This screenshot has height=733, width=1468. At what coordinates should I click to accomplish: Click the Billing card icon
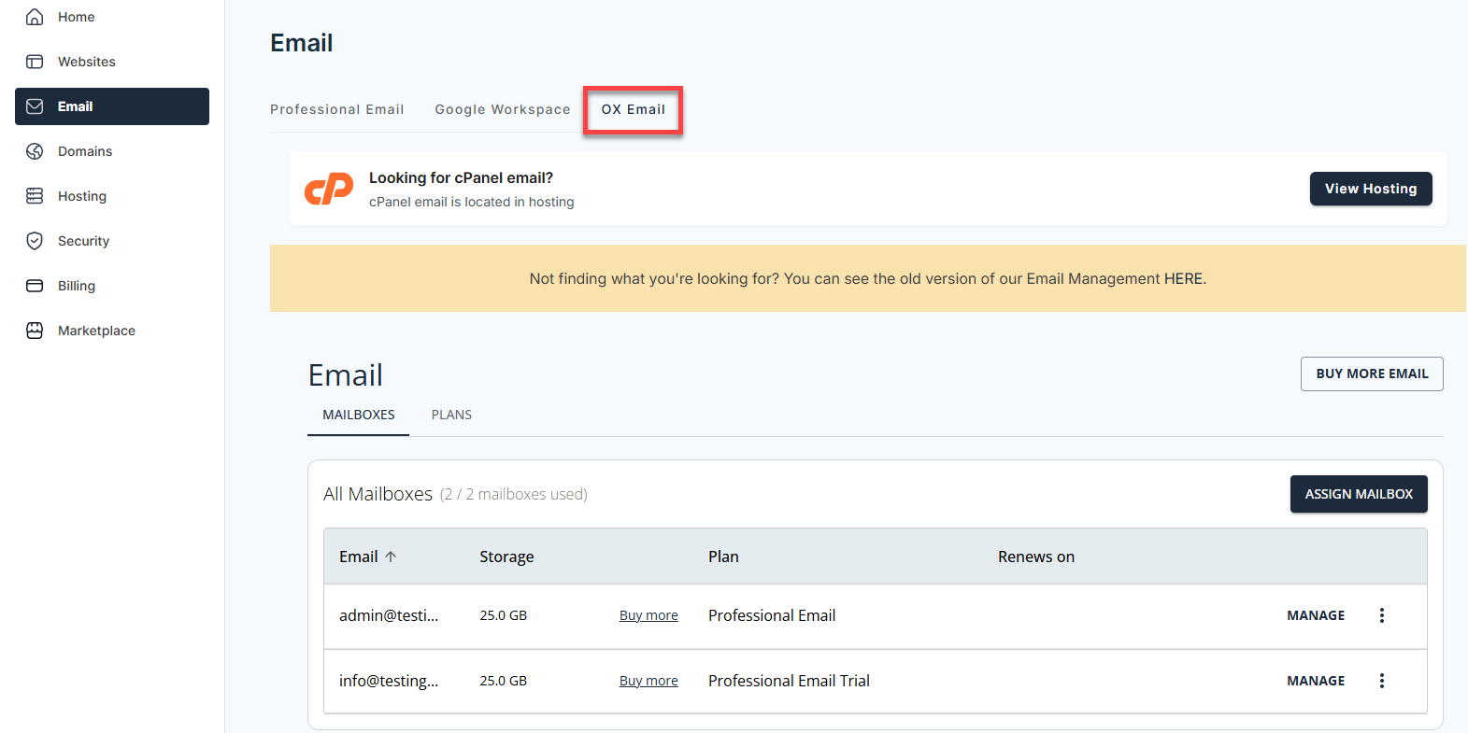pyautogui.click(x=35, y=286)
